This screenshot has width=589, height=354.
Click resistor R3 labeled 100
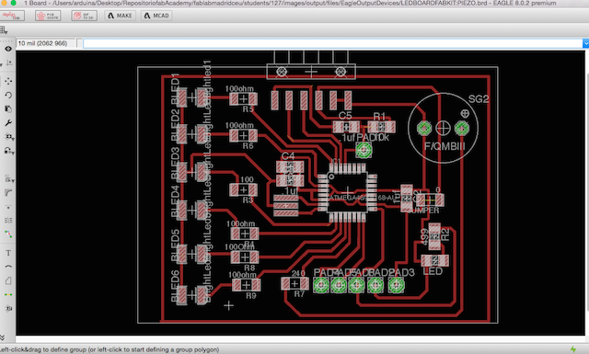[243, 190]
